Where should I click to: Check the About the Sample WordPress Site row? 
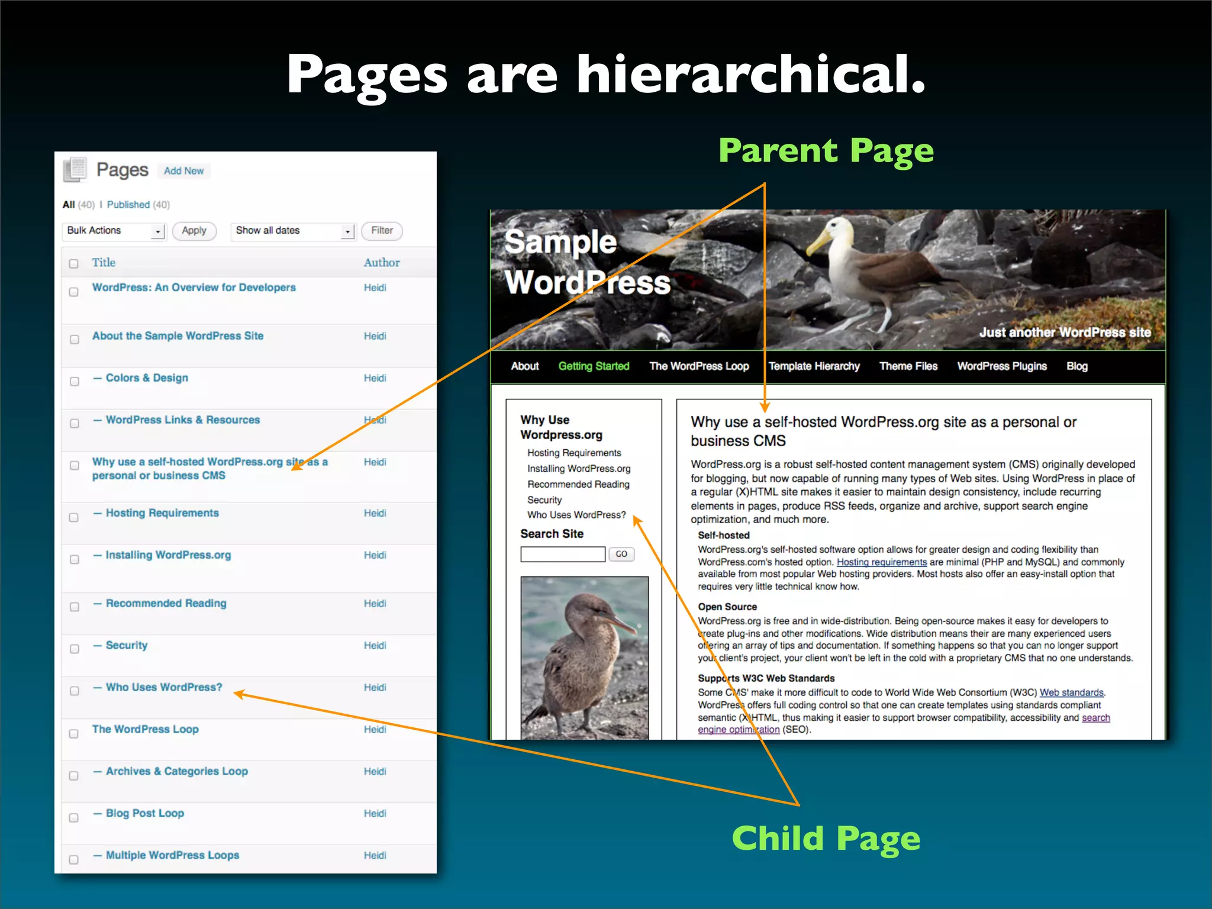[x=74, y=340]
